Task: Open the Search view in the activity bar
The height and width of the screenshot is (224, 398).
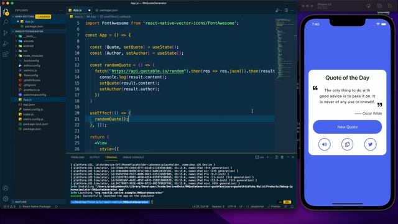Action: point(6,22)
